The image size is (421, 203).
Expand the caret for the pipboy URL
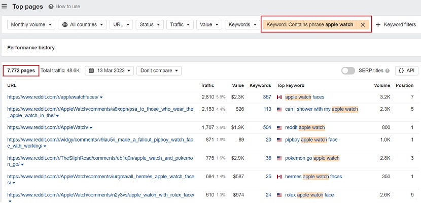[x=45, y=146]
